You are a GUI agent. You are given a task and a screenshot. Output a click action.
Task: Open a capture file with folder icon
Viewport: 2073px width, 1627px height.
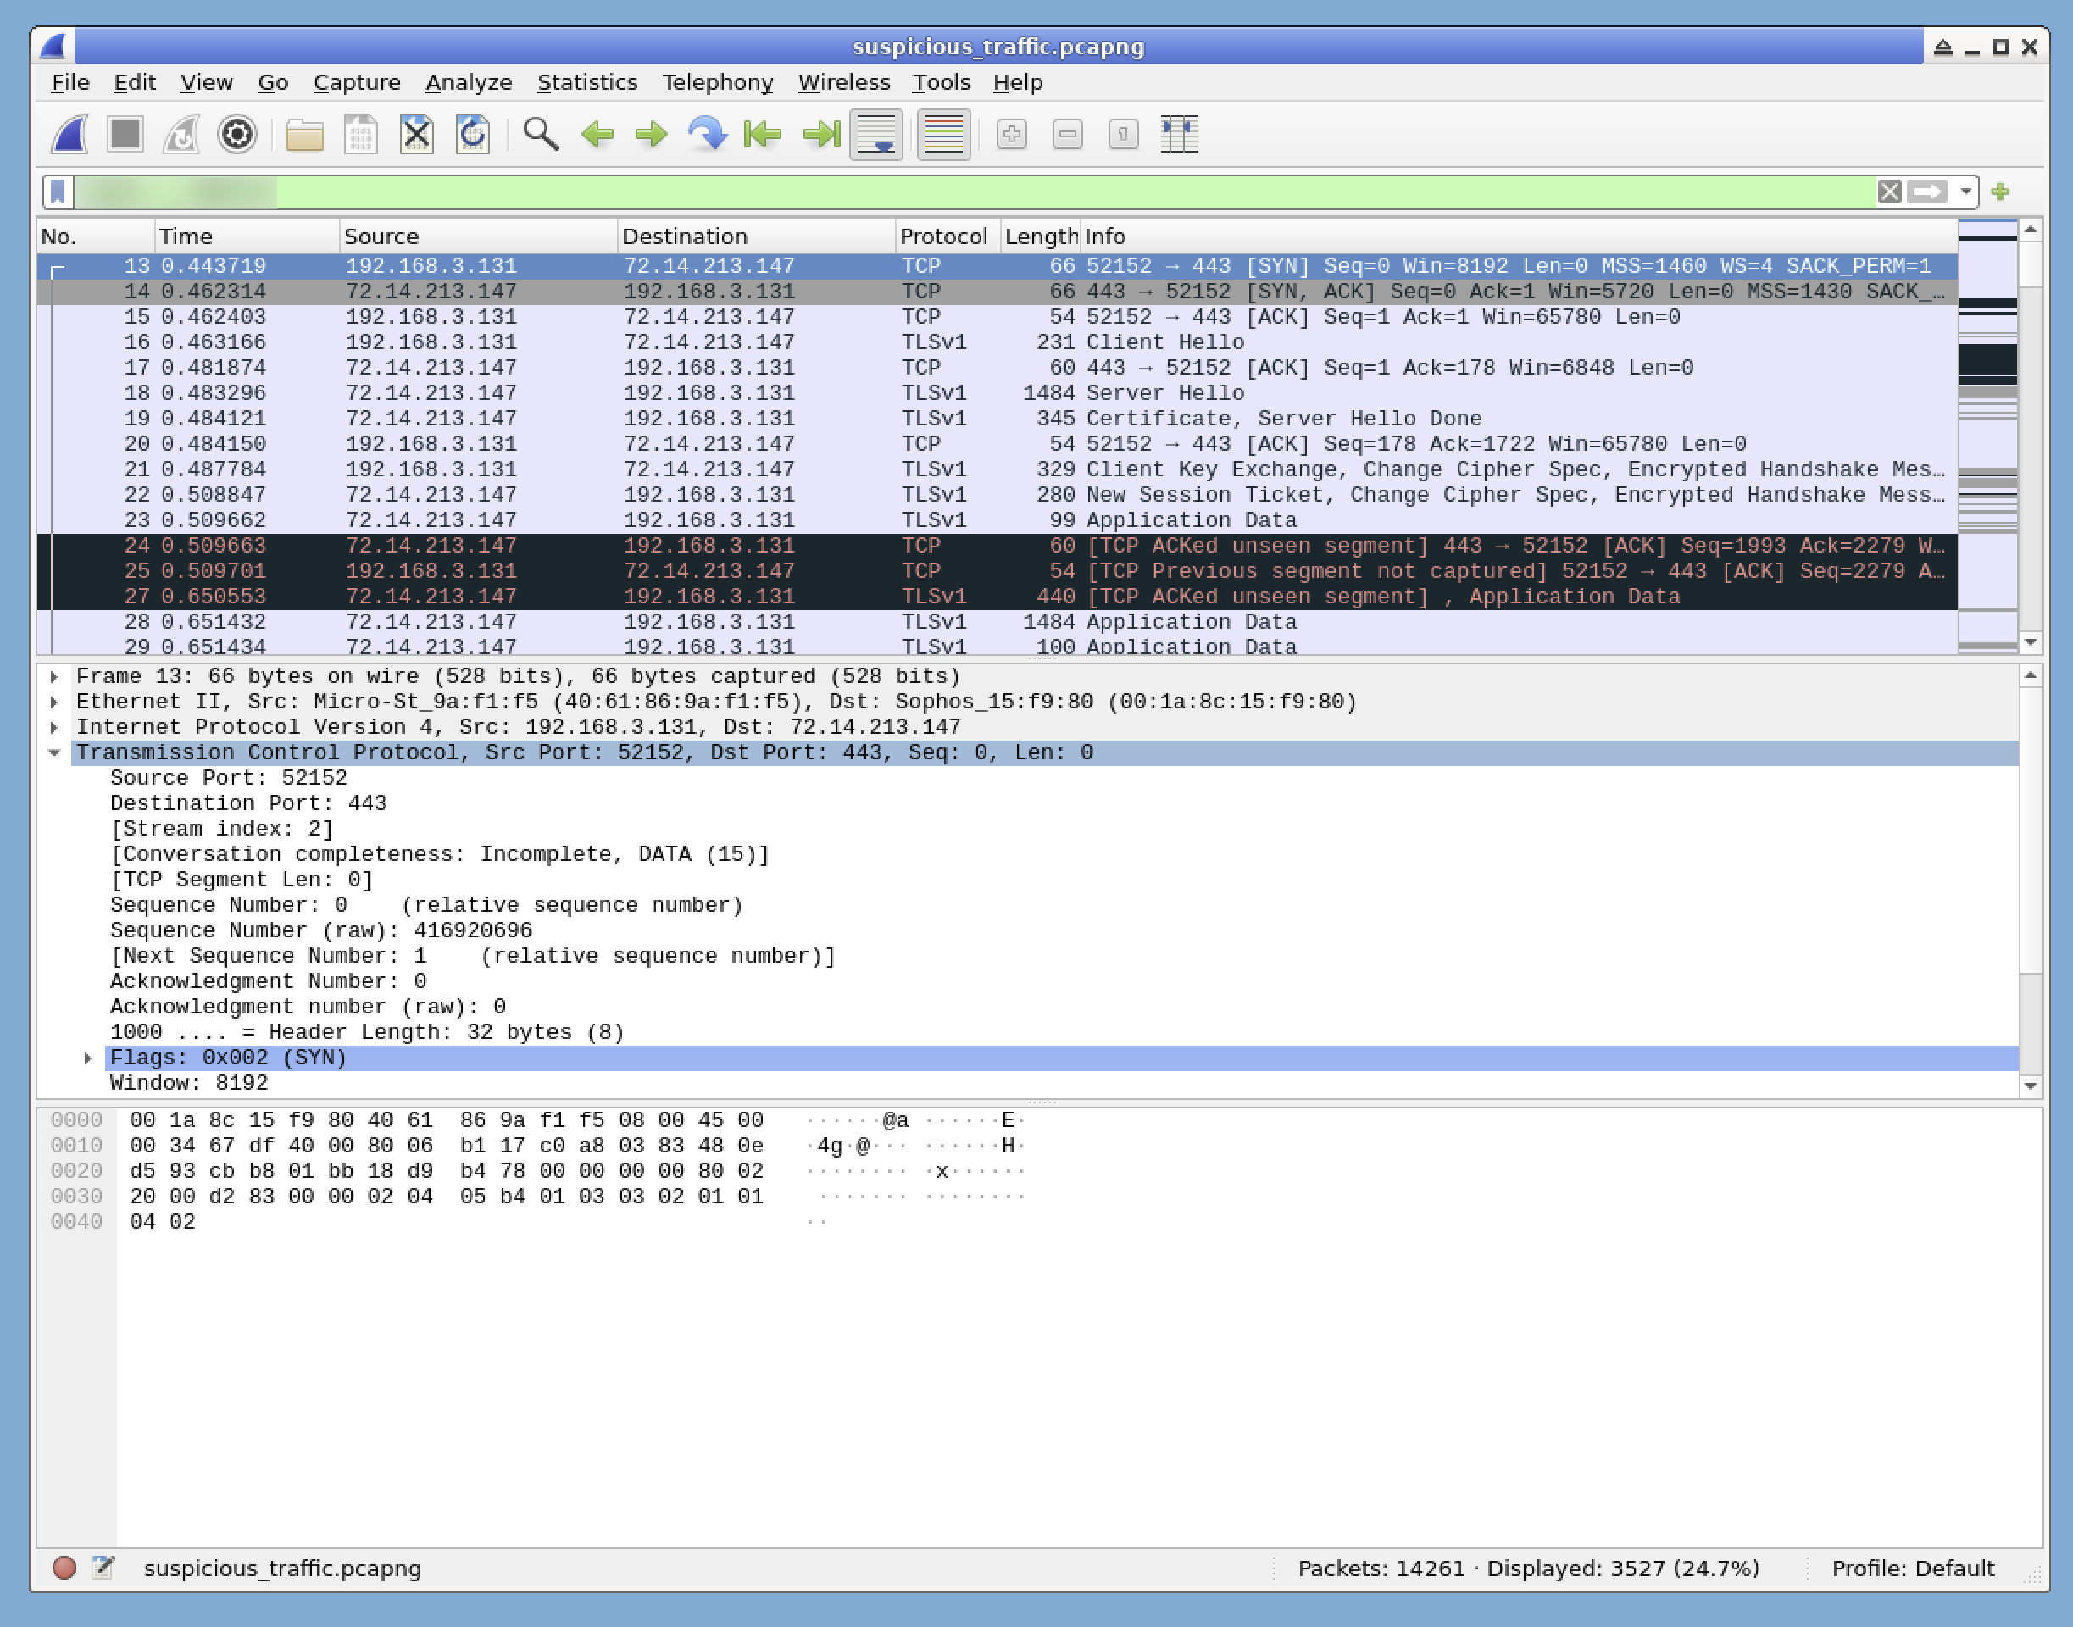point(305,135)
